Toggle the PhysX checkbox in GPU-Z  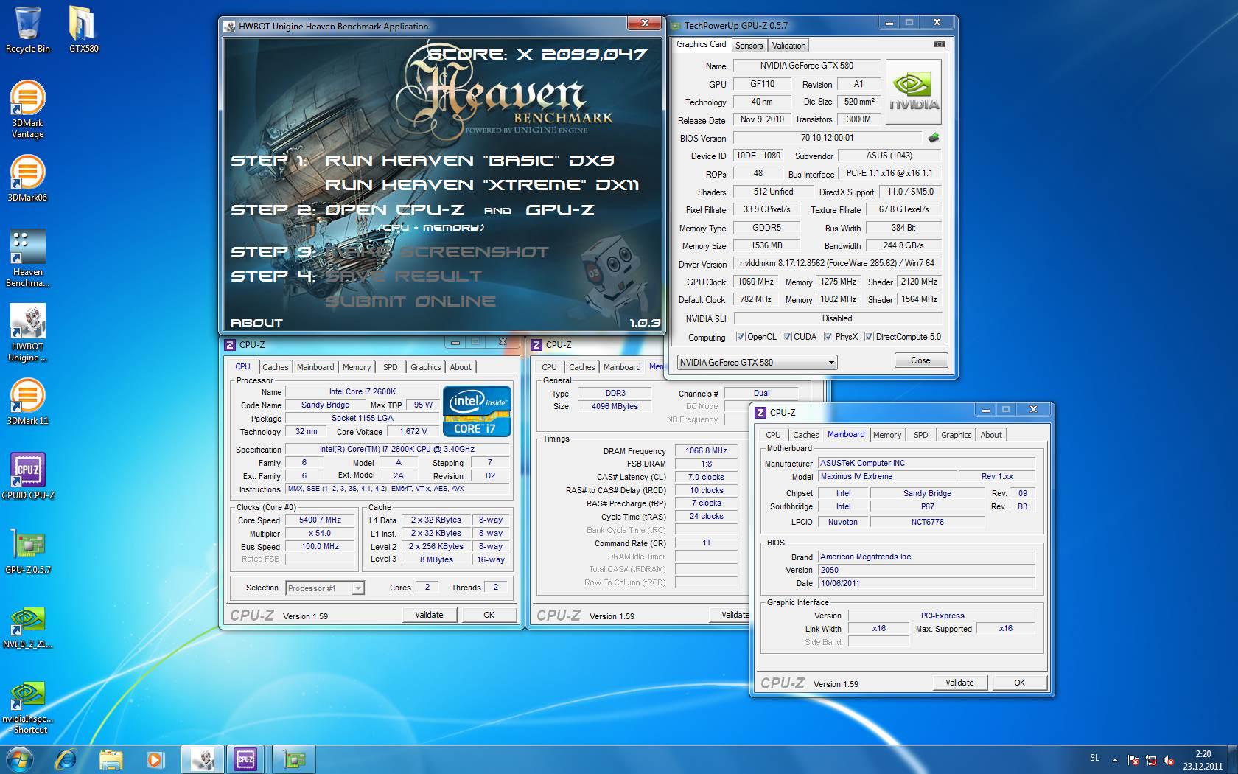tap(828, 337)
